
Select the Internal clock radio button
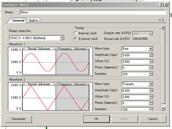tap(75, 33)
